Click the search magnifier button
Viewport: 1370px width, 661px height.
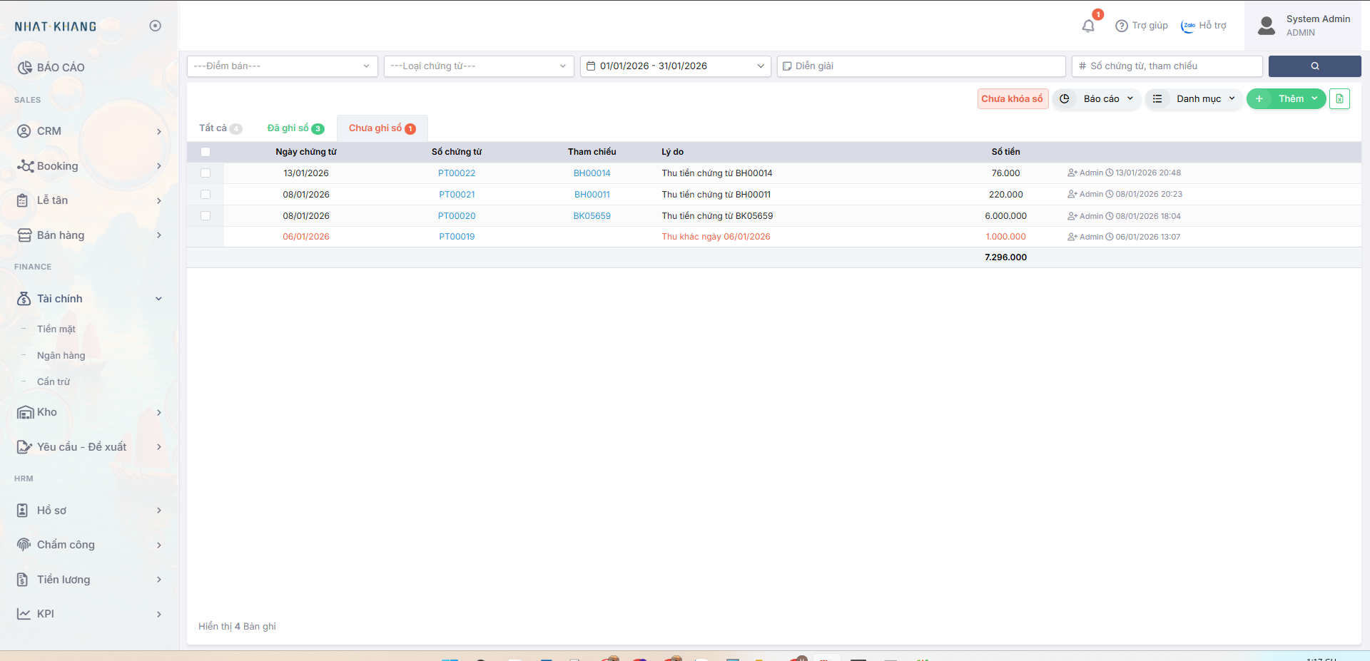click(x=1314, y=66)
